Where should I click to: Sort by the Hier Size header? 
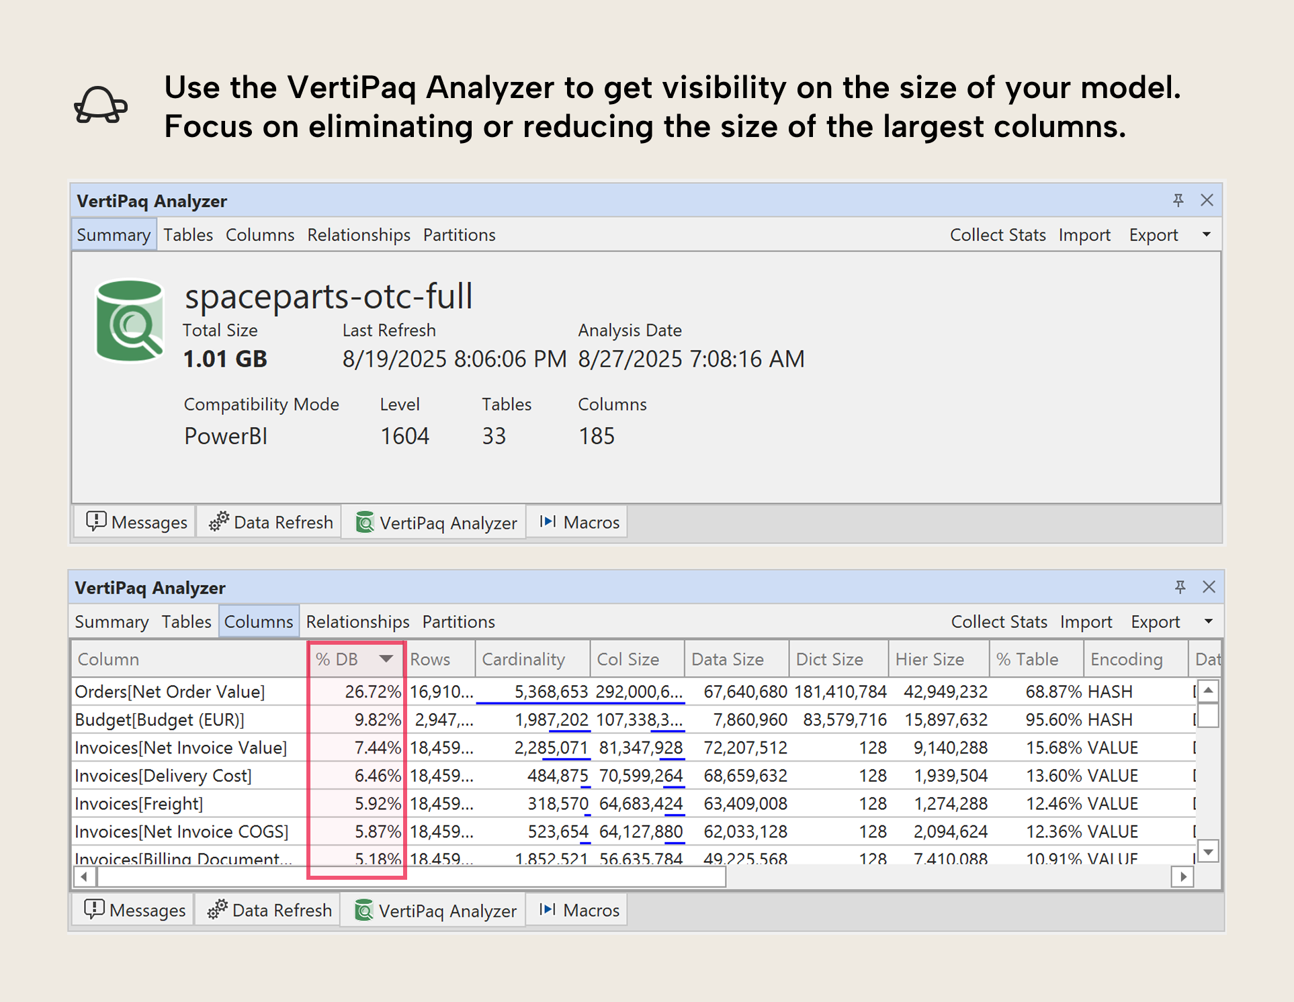coord(939,659)
